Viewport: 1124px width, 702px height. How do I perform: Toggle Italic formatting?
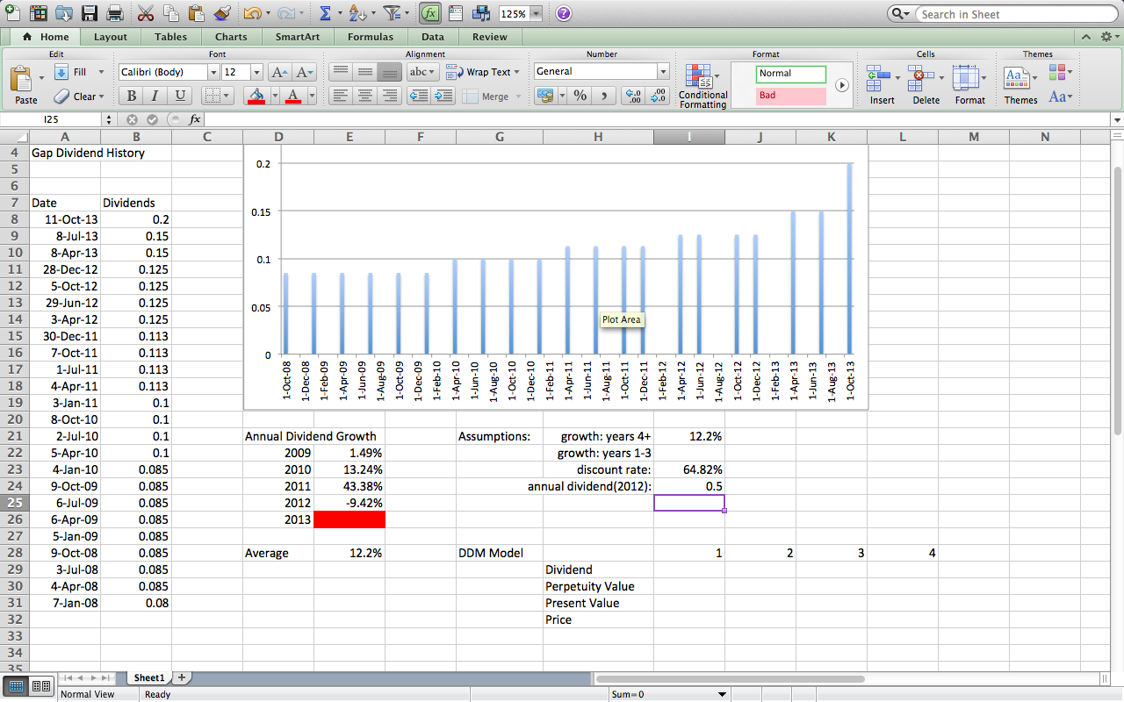[155, 97]
